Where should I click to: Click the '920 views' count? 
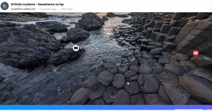pyautogui.click(x=67, y=9)
